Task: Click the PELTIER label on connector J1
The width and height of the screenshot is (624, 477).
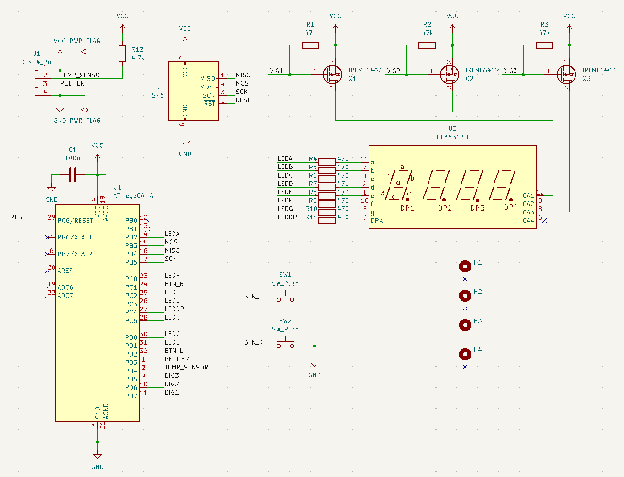Action: 72,83
